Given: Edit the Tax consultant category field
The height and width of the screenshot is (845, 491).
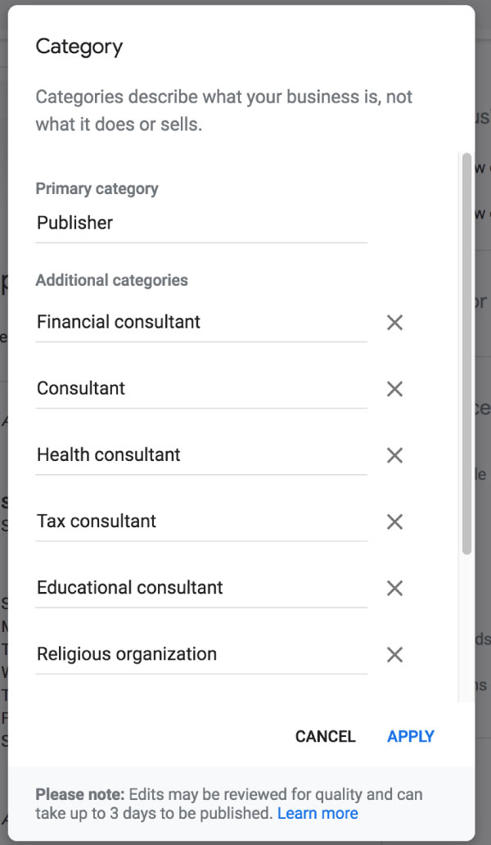Looking at the screenshot, I should (200, 522).
